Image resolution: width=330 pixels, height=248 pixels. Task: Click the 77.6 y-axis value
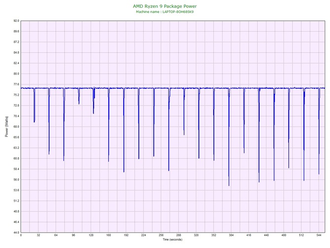click(16, 84)
